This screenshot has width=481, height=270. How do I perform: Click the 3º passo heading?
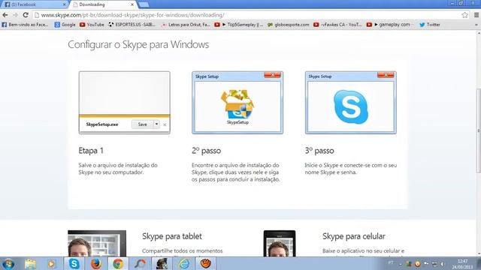tap(319, 151)
